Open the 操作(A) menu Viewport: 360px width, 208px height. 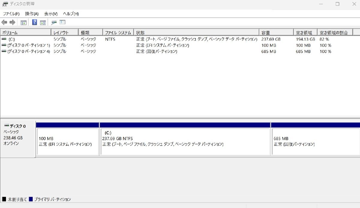(x=31, y=13)
